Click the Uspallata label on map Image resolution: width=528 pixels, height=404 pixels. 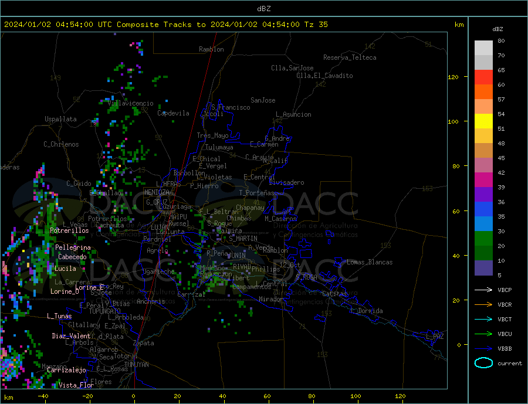pyautogui.click(x=60, y=119)
